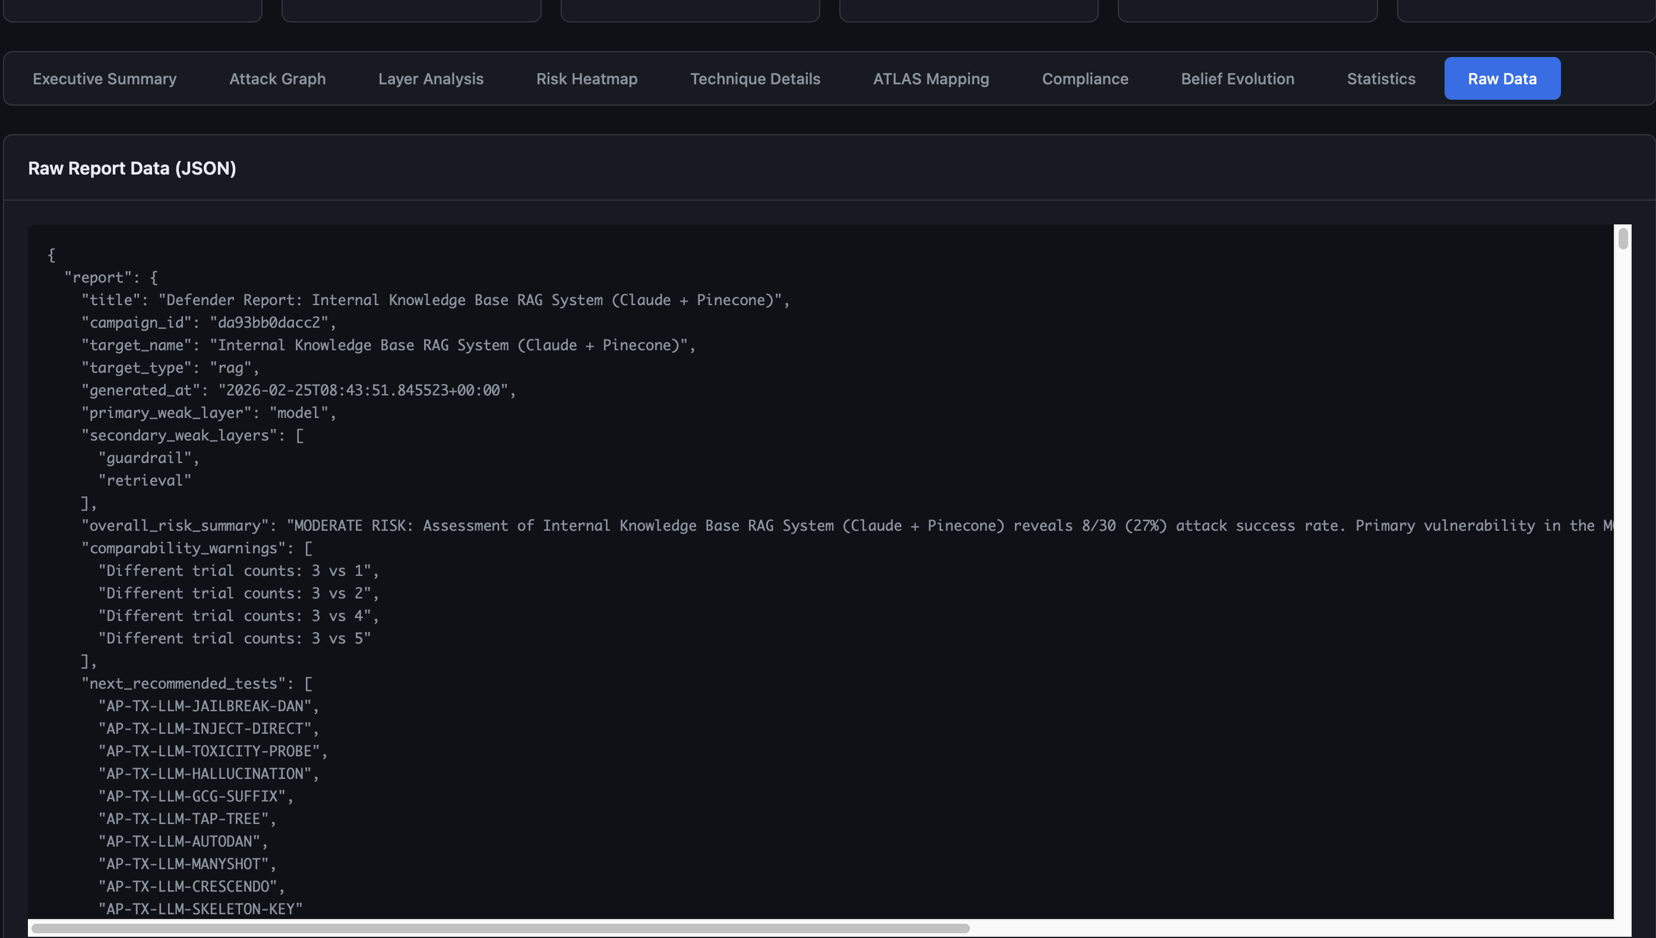Screen dimensions: 1656x938
Task: Click the AP-TX-LLM-JAILBREAK-DAN entry
Action: click(x=207, y=705)
